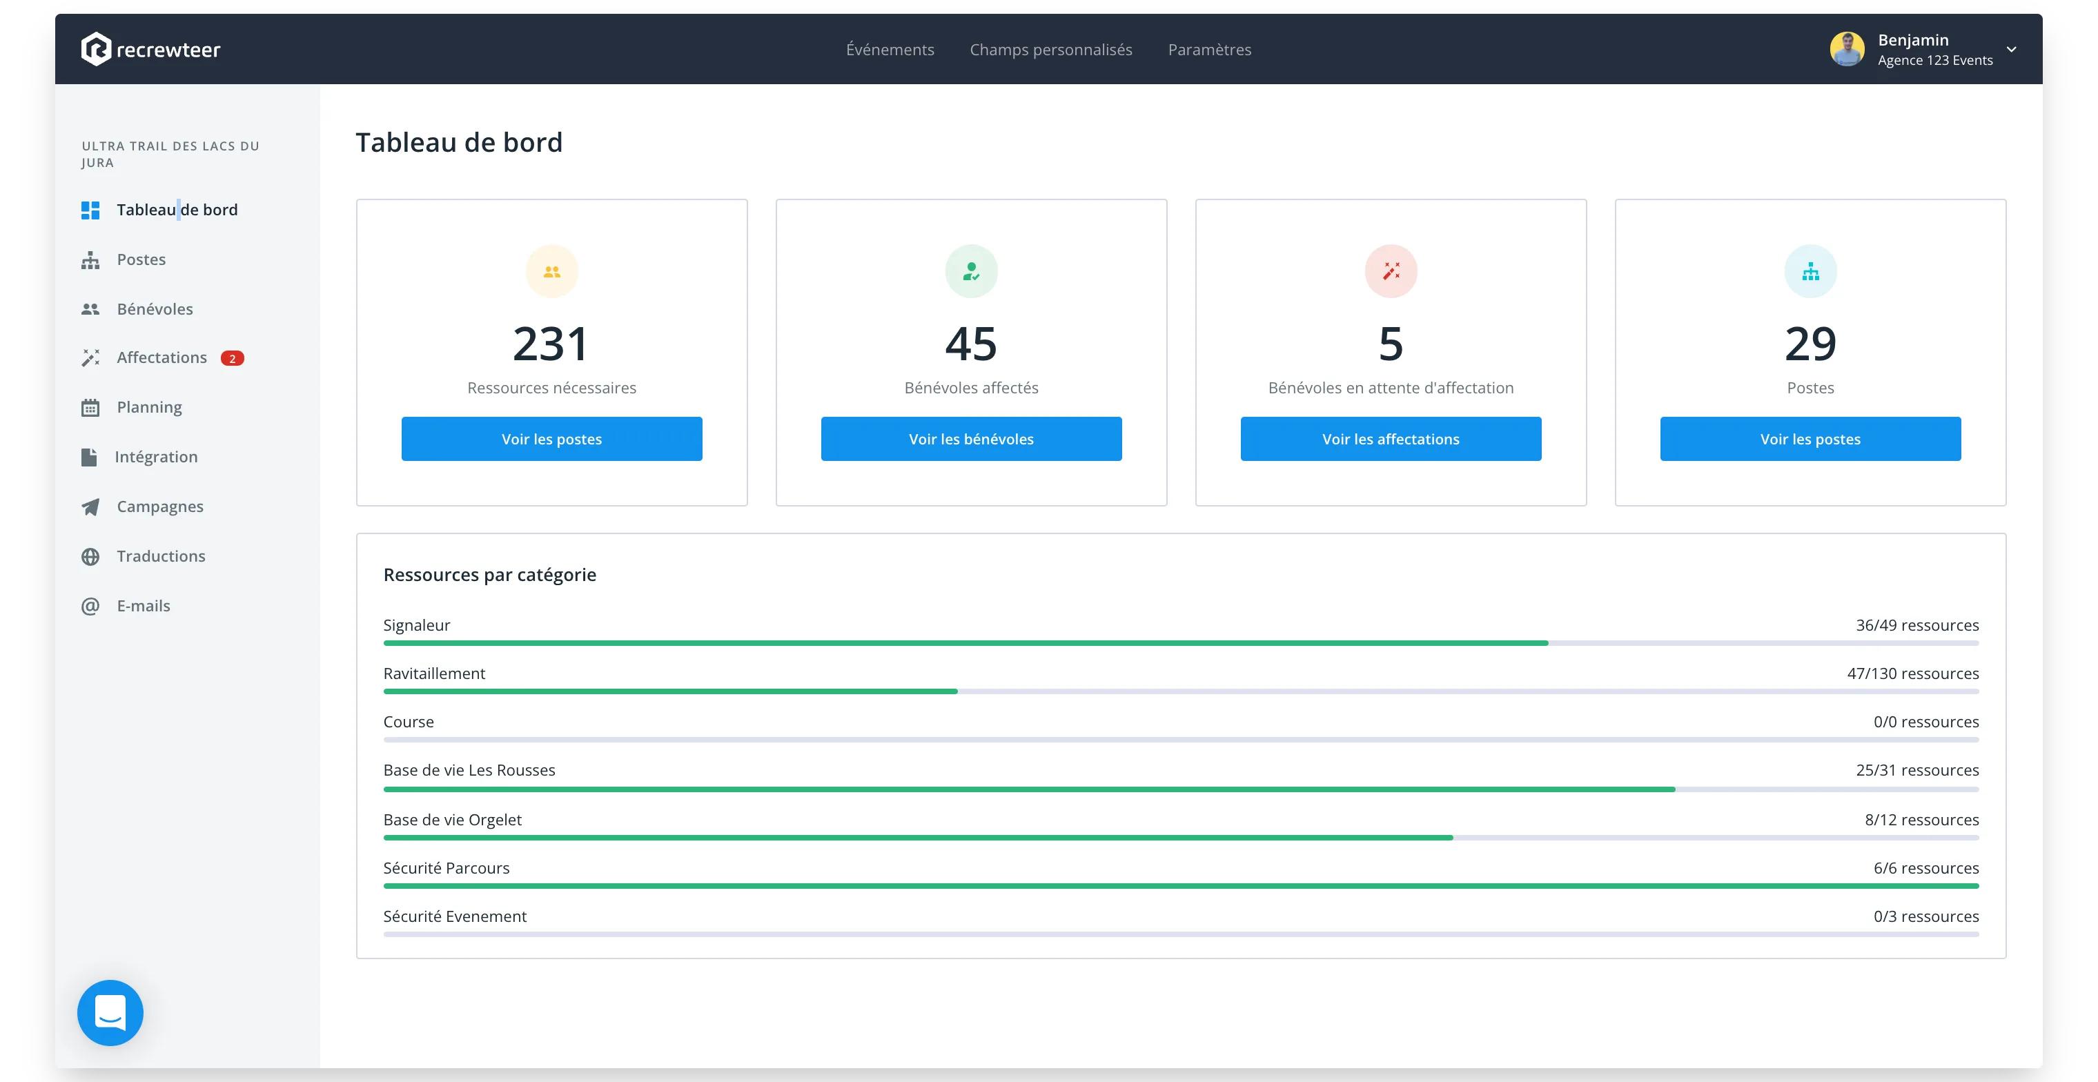The width and height of the screenshot is (2098, 1082).
Task: Open Campagnes in the sidebar
Action: (x=159, y=506)
